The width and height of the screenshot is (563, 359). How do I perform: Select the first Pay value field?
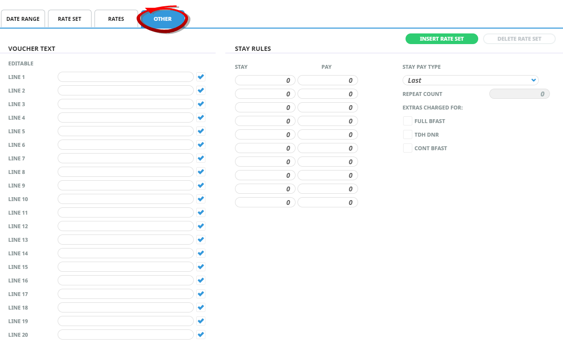click(x=328, y=80)
